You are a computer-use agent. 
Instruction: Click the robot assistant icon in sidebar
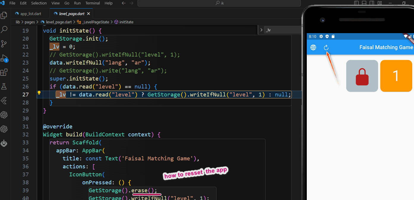tap(4, 143)
